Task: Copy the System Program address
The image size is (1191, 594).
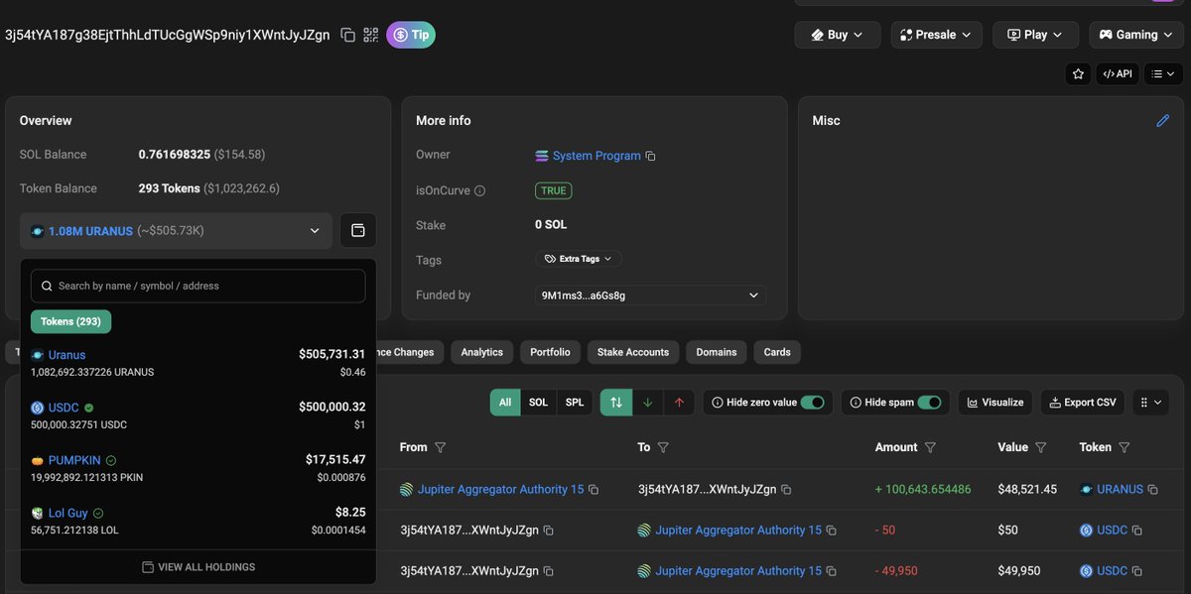Action: (650, 157)
